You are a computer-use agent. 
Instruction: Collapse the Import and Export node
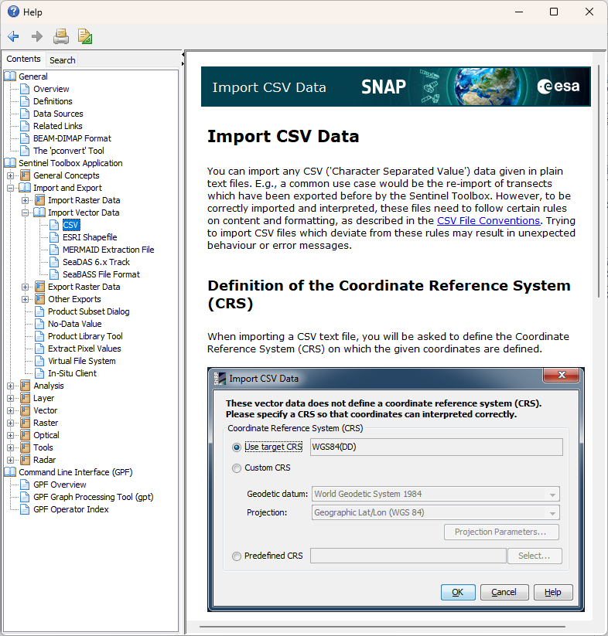[x=11, y=188]
